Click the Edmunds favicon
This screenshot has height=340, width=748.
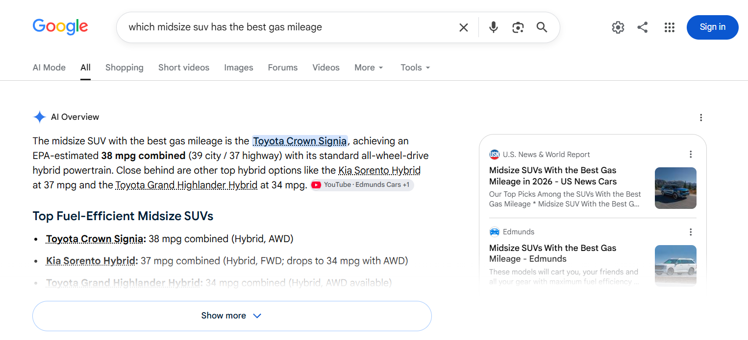pos(494,232)
